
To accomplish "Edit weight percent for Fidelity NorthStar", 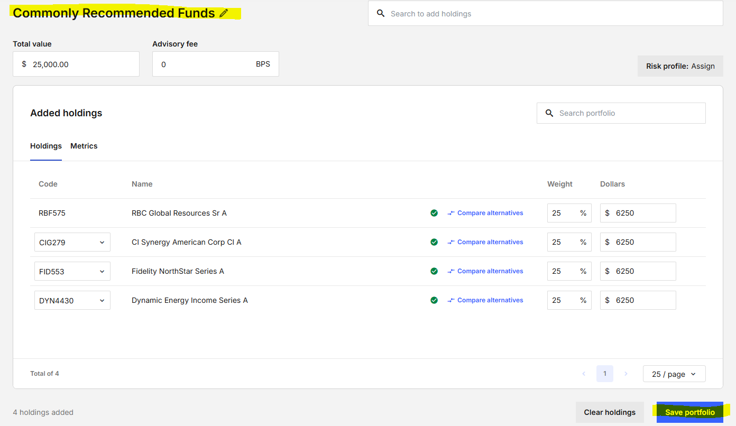I will pyautogui.click(x=569, y=271).
